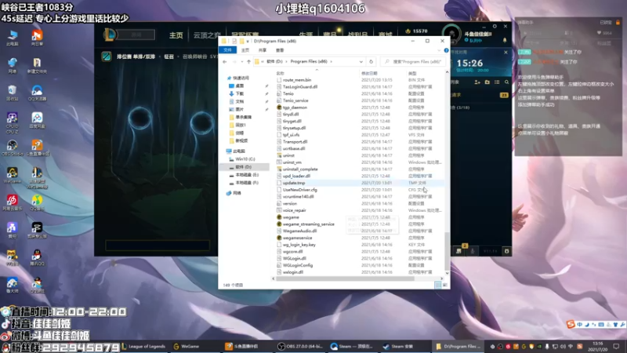Open 腾讯QQ desktop shortcut

37,258
